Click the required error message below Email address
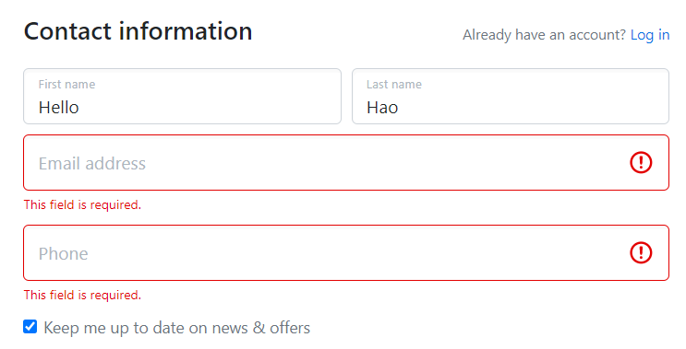The image size is (686, 349). pyautogui.click(x=82, y=204)
